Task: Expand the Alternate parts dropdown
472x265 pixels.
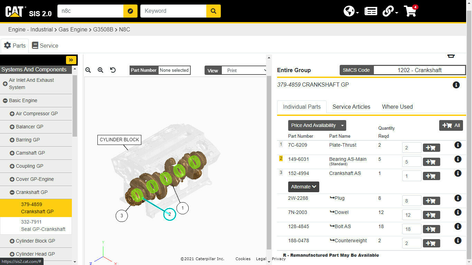Action: click(303, 187)
